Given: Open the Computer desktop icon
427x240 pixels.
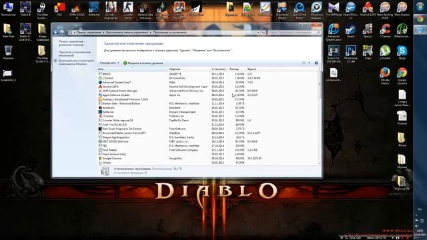Looking at the screenshot, I should click(8, 9).
